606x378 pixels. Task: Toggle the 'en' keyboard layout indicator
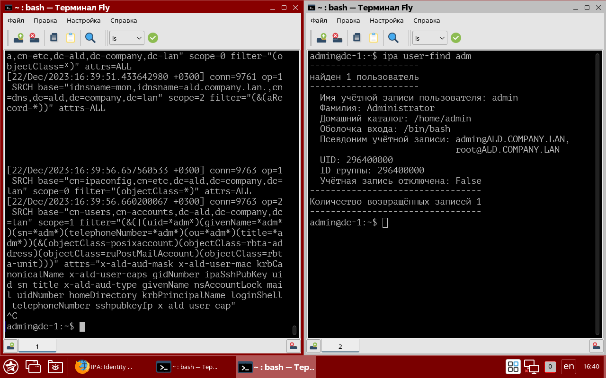pyautogui.click(x=569, y=367)
